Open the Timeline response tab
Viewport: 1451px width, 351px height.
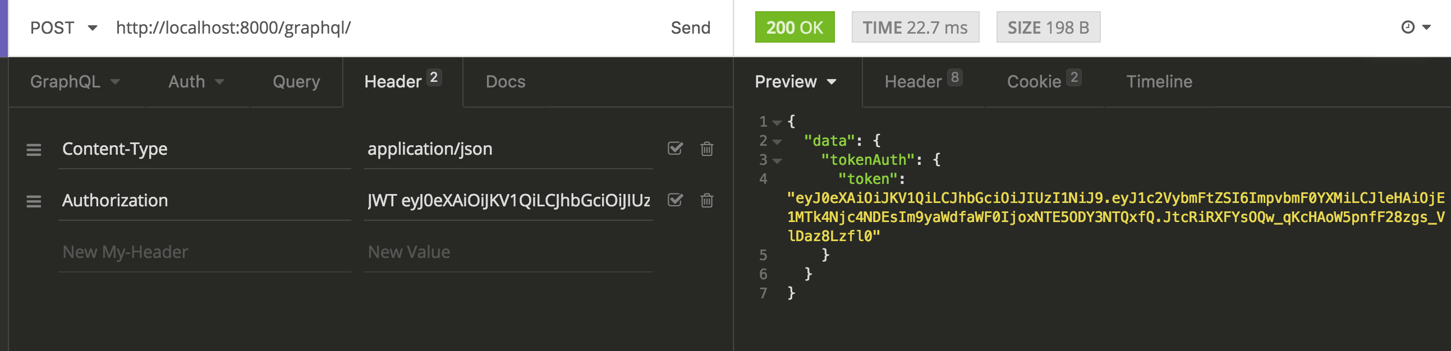coord(1159,81)
